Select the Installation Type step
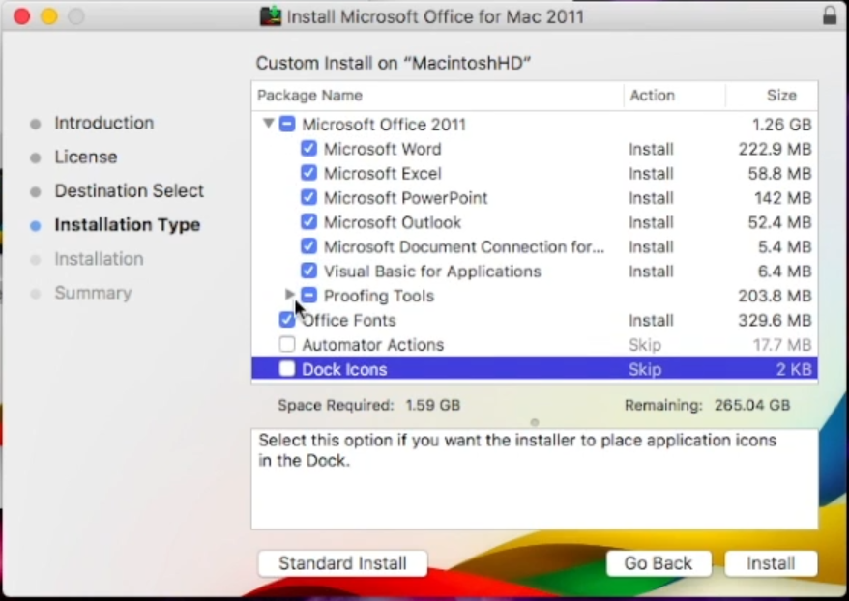Image resolution: width=849 pixels, height=601 pixels. (x=128, y=225)
